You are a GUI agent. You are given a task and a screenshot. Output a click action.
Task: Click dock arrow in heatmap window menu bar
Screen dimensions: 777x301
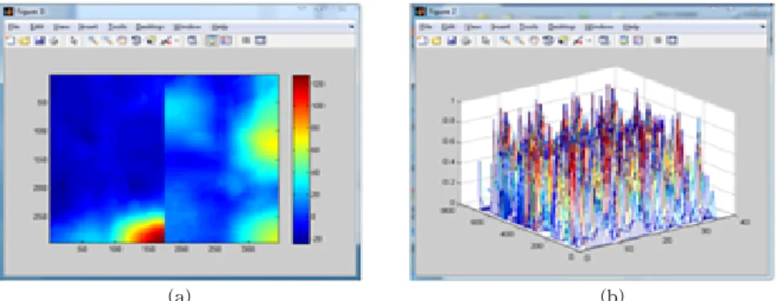pos(352,26)
